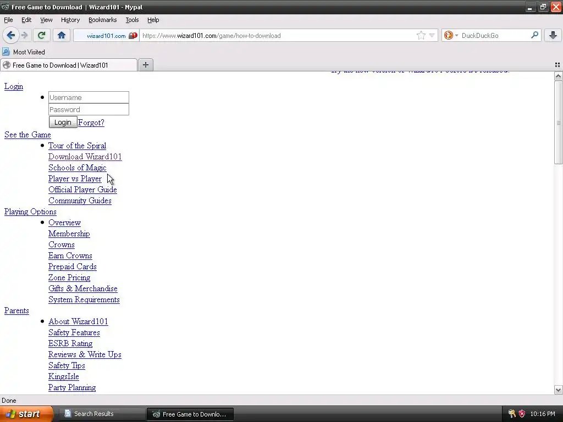Open ESRB Rating link
This screenshot has width=563, height=422.
pyautogui.click(x=70, y=343)
